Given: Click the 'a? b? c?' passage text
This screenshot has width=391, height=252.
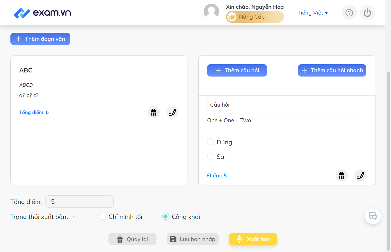Looking at the screenshot, I should point(29,95).
